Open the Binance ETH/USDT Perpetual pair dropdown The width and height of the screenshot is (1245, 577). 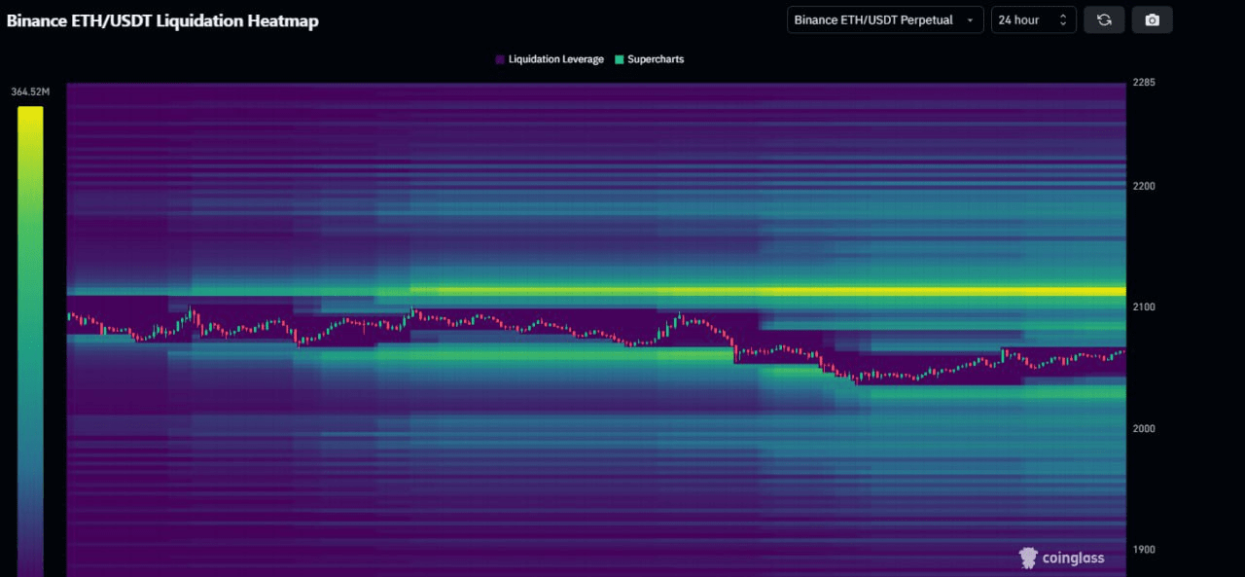click(x=885, y=19)
